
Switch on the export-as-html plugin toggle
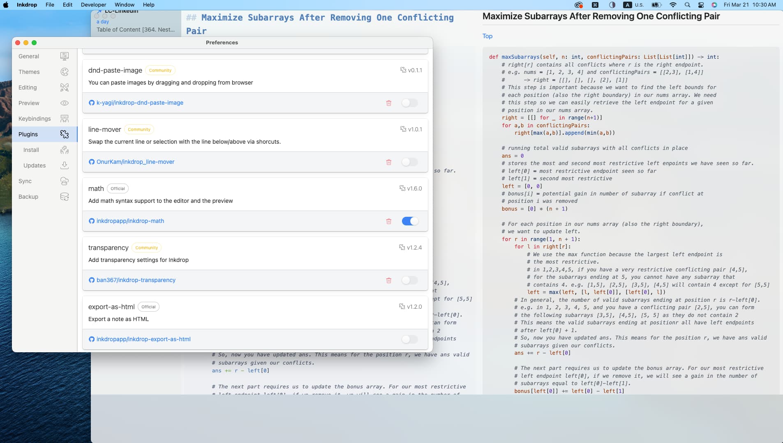pos(410,340)
